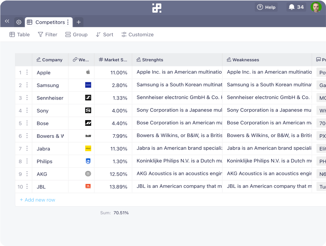326x246 pixels.
Task: Click the Weaknesses column header
Action: [x=267, y=60]
